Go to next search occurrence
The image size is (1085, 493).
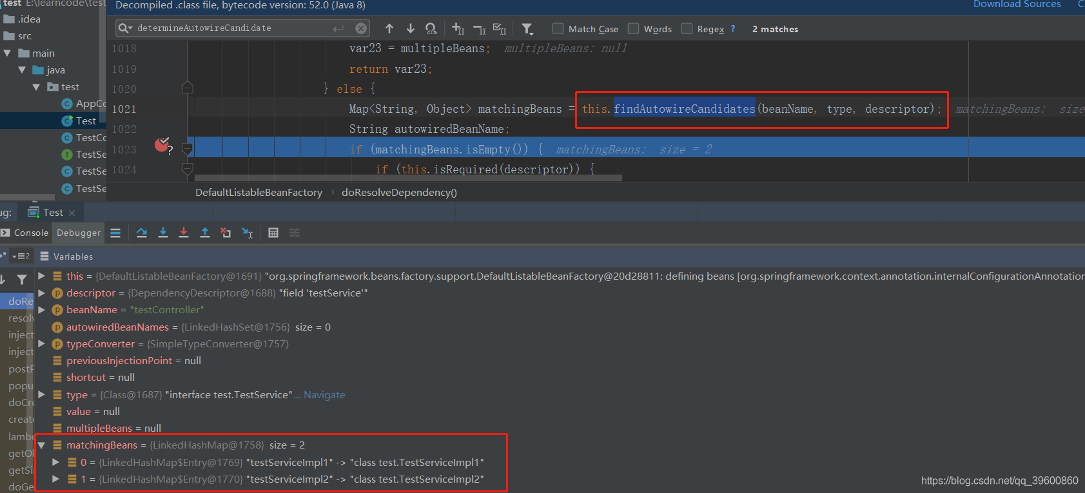pyautogui.click(x=411, y=28)
